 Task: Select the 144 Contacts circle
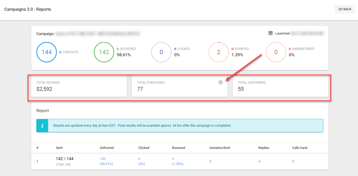point(46,52)
